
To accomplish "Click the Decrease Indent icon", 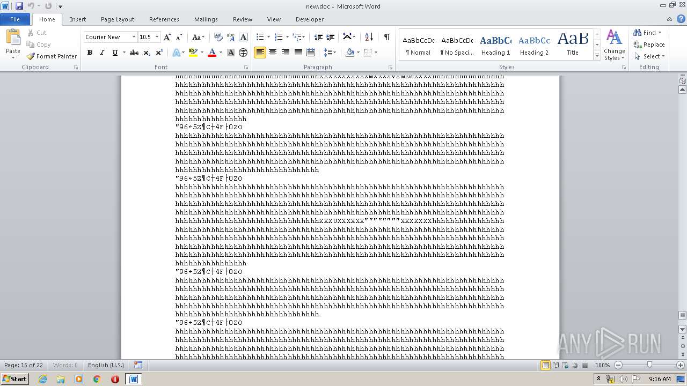I will (318, 37).
